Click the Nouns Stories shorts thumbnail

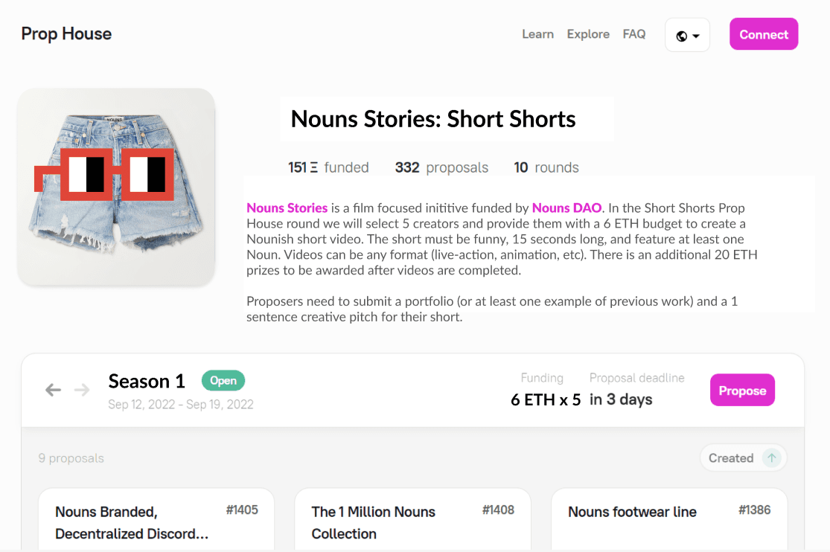116,186
